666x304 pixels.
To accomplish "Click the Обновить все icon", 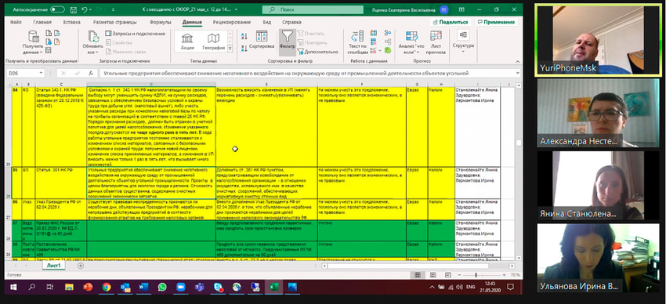I will [x=93, y=37].
